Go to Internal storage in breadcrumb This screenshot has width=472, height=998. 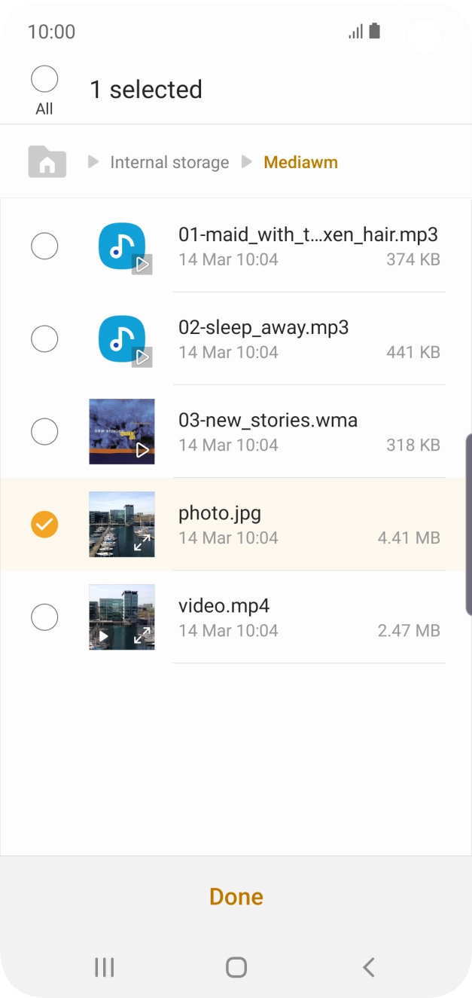point(169,162)
